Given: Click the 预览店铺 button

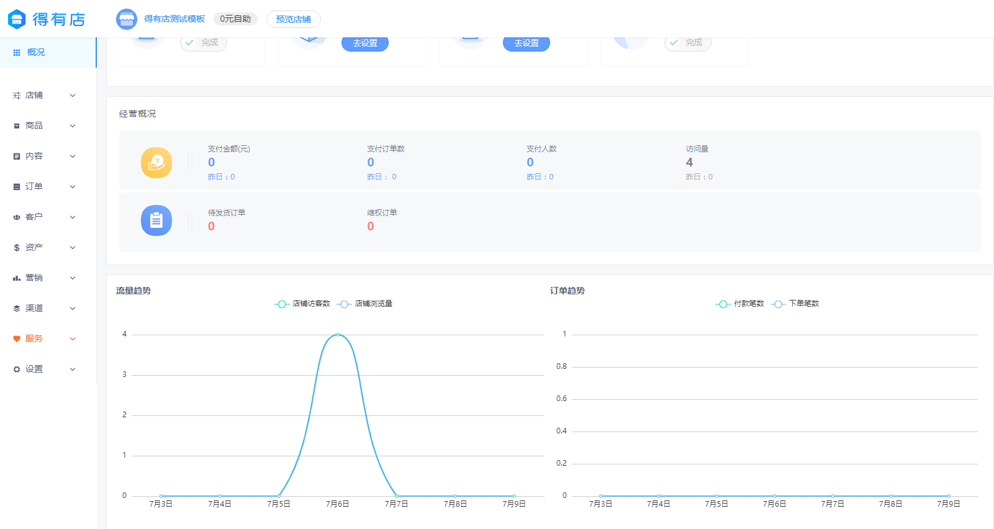Looking at the screenshot, I should pyautogui.click(x=293, y=19).
